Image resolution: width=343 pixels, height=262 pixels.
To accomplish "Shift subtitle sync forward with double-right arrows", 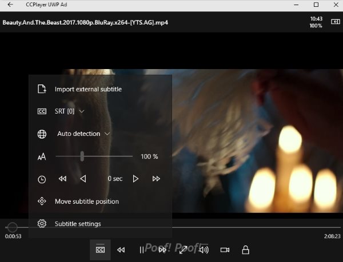I will [156, 179].
